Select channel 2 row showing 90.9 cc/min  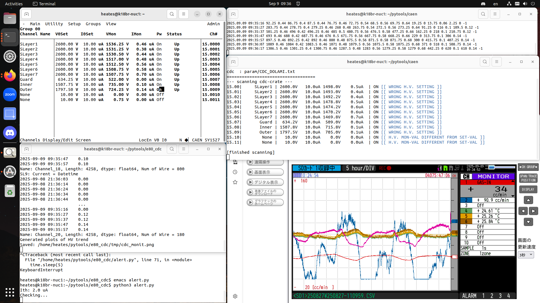click(487, 200)
